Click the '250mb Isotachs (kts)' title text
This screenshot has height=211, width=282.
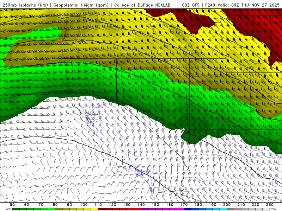(25, 5)
